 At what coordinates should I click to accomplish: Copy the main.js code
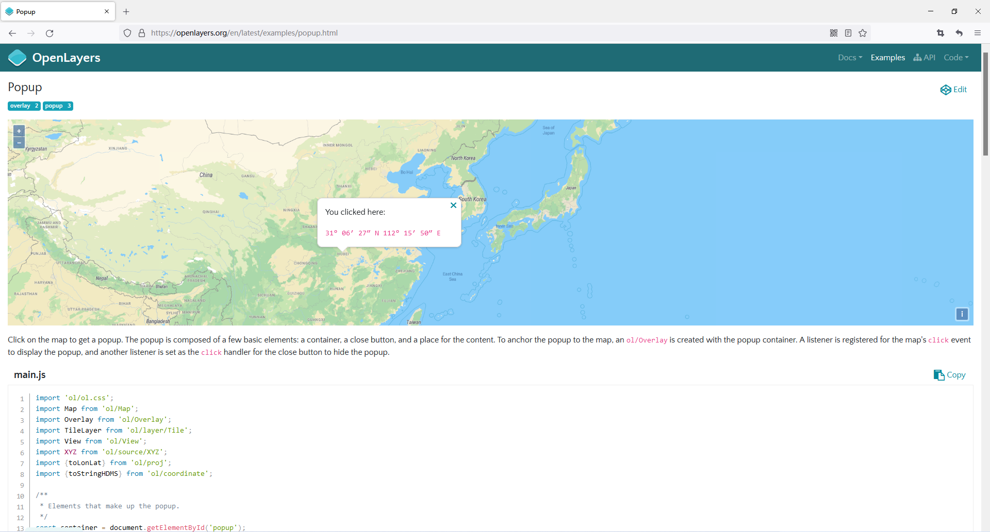(949, 375)
